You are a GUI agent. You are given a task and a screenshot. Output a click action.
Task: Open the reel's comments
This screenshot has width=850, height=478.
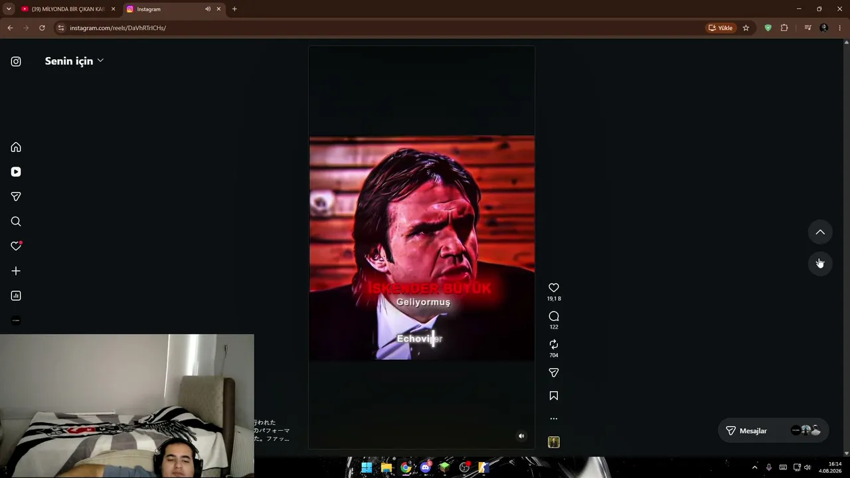[x=554, y=316]
